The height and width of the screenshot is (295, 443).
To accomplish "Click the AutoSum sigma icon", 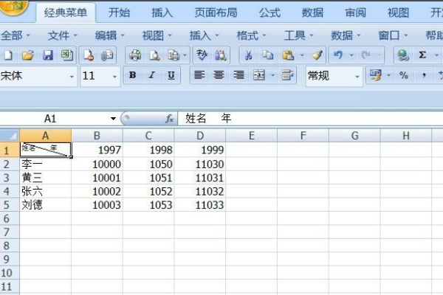I will point(422,55).
